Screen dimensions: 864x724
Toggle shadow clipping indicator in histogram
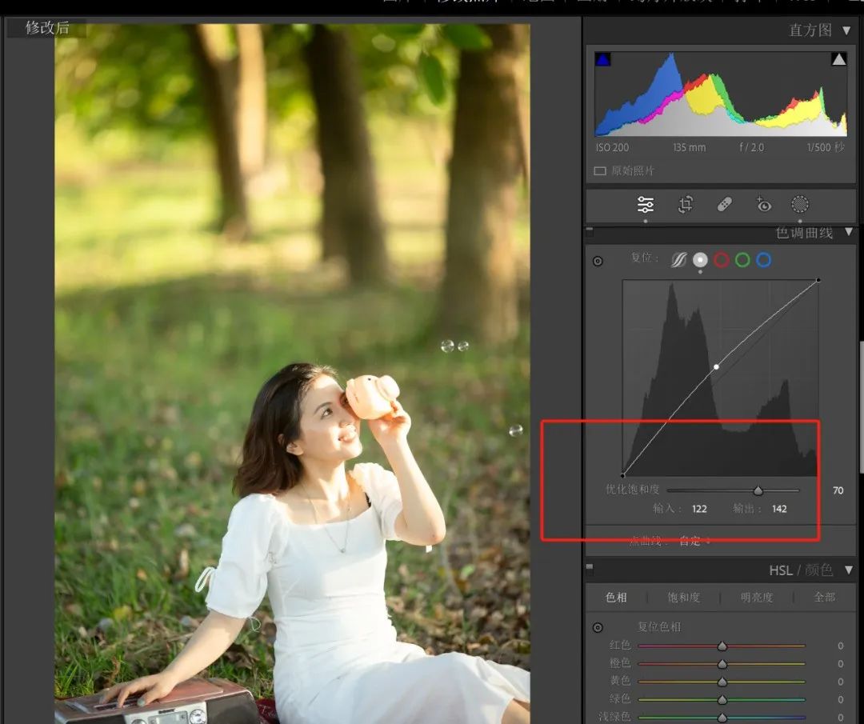click(602, 59)
